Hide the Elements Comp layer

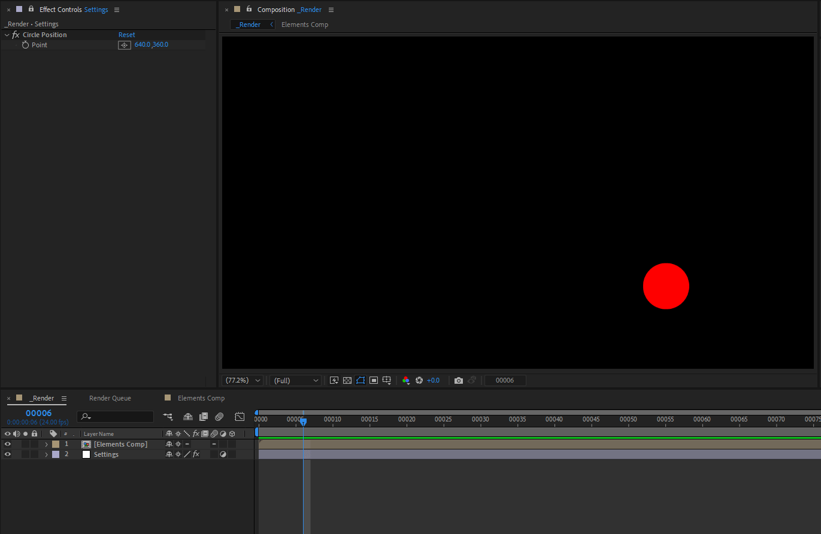tap(8, 444)
